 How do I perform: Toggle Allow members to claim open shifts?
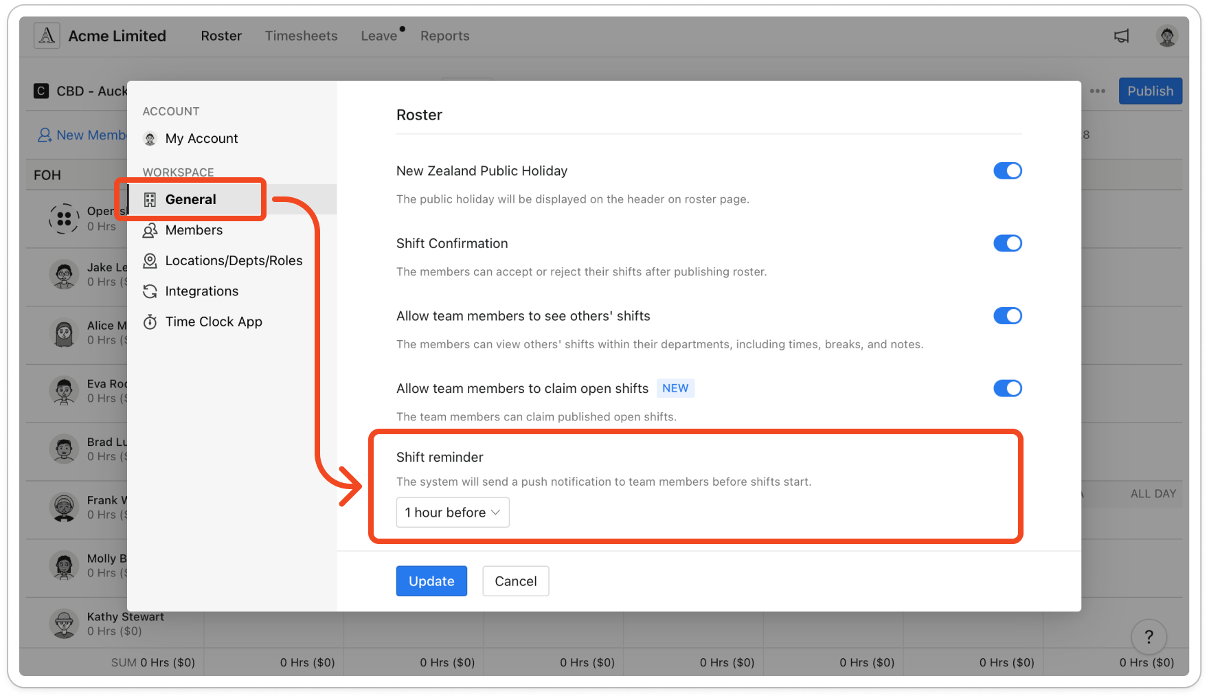tap(1007, 388)
